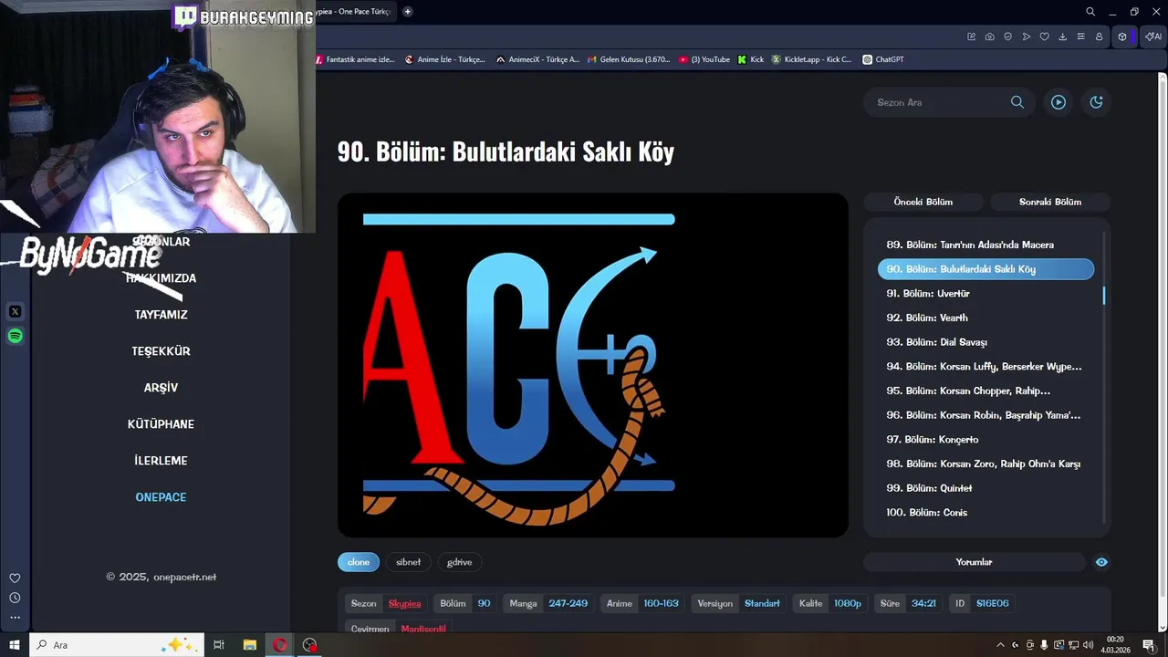Click the OBS Studio taskbar icon

pyautogui.click(x=310, y=645)
